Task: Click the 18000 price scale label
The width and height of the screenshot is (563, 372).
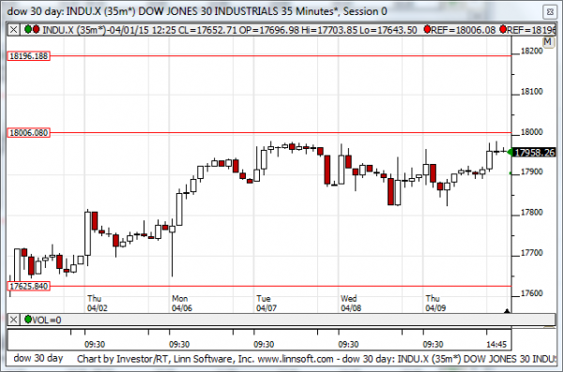Action: tap(532, 132)
